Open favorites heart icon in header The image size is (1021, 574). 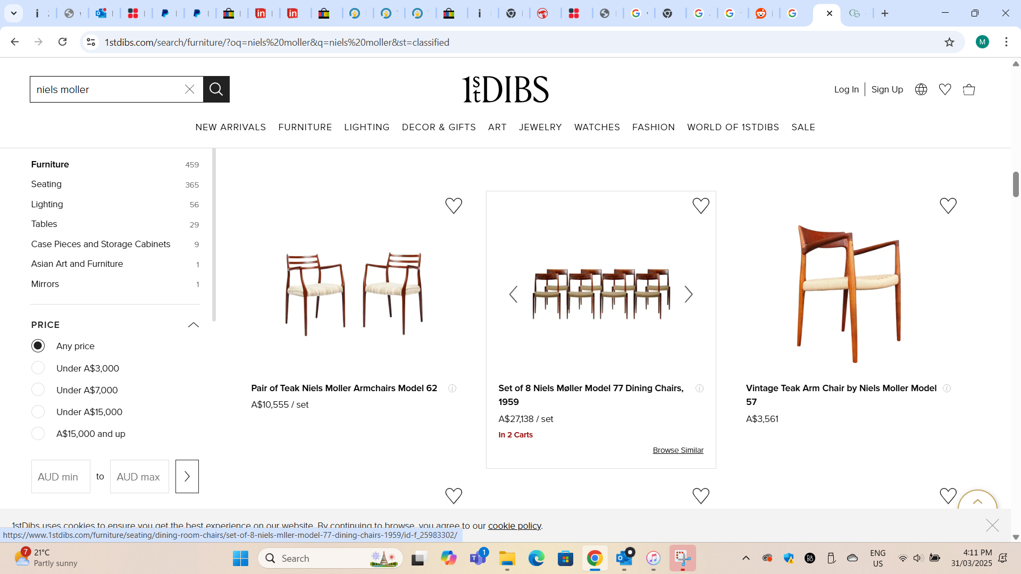(x=944, y=89)
